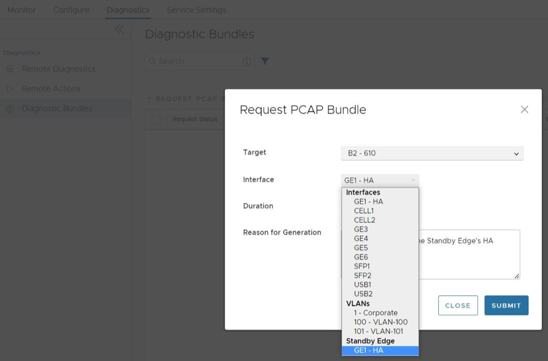The width and height of the screenshot is (548, 361).
Task: Open the Target dropdown showing B2 - 610
Action: click(432, 154)
